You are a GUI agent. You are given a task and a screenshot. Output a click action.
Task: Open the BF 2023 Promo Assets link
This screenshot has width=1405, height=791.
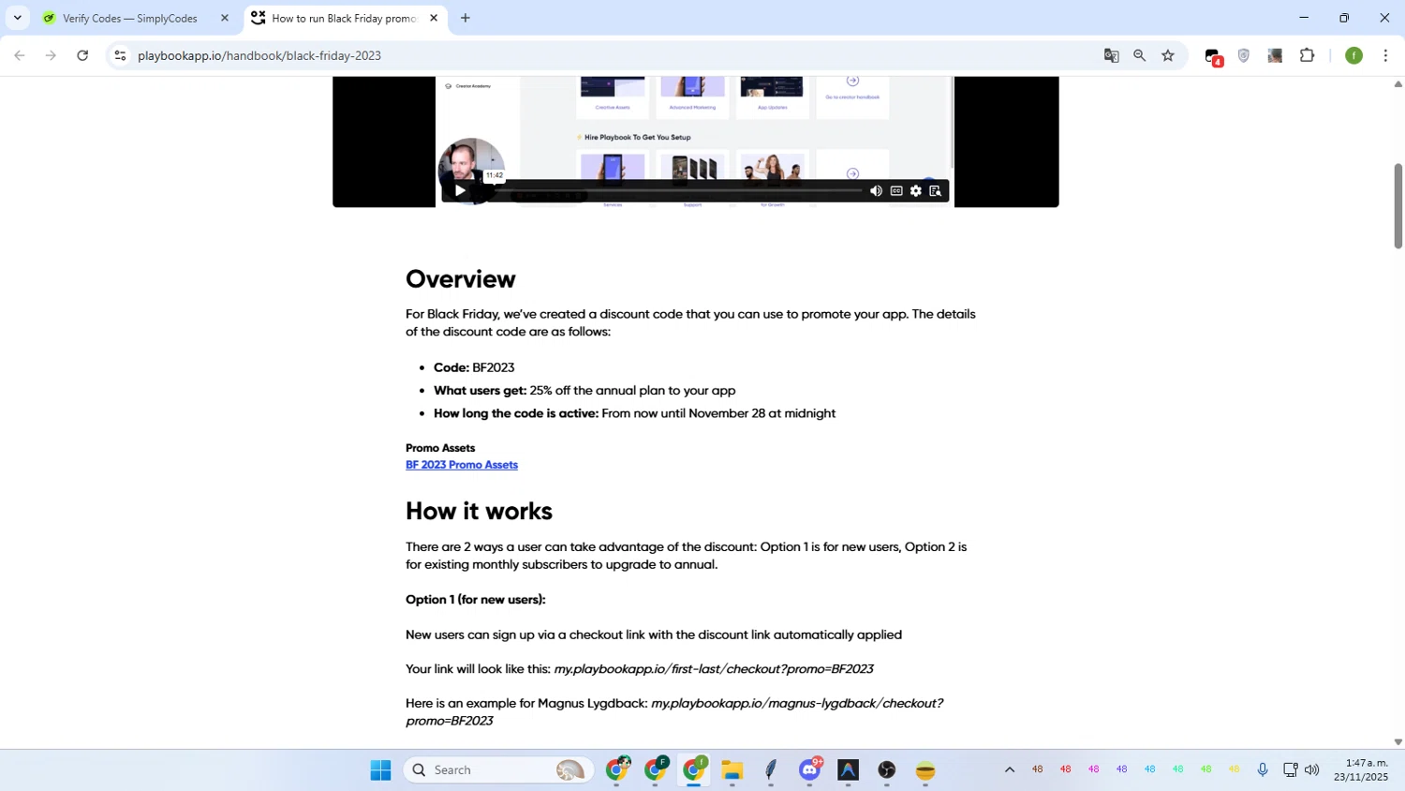(x=462, y=465)
